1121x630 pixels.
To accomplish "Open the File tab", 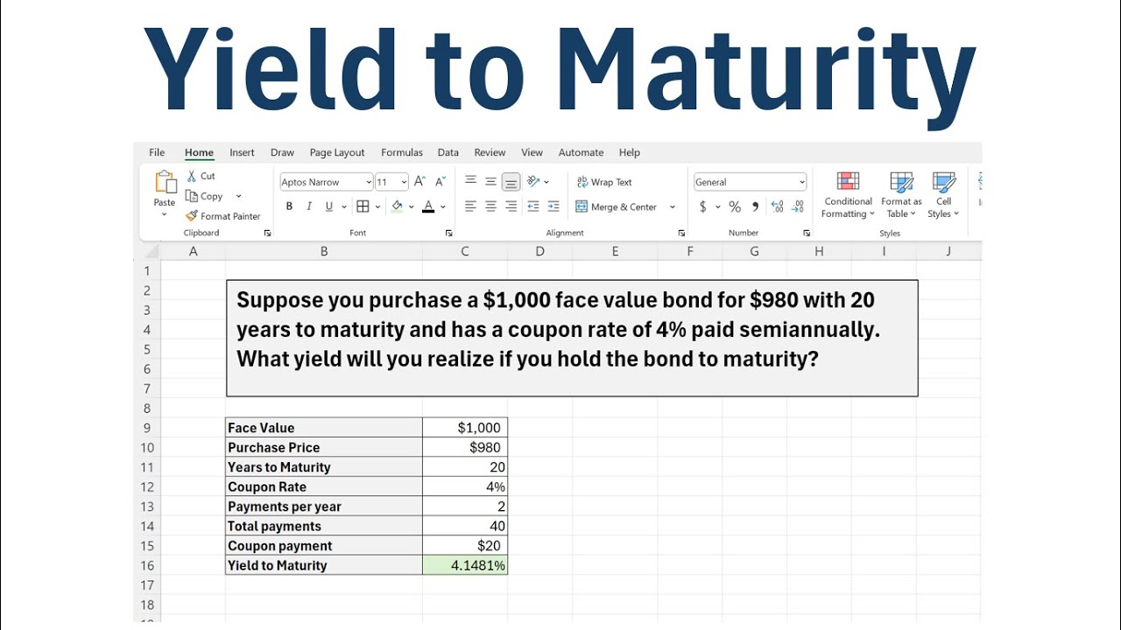I will (157, 152).
